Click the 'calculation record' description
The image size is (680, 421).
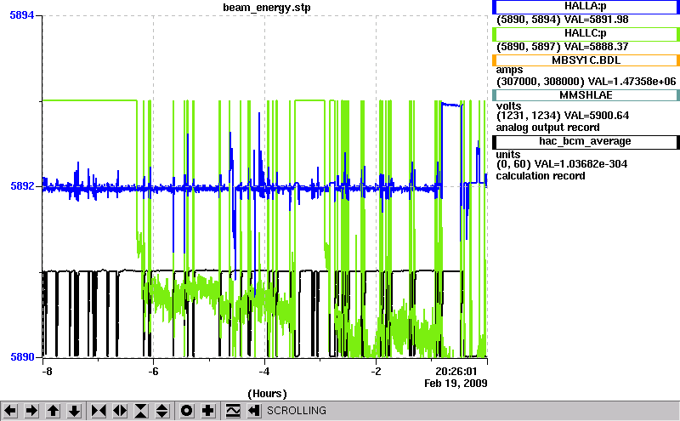(541, 176)
